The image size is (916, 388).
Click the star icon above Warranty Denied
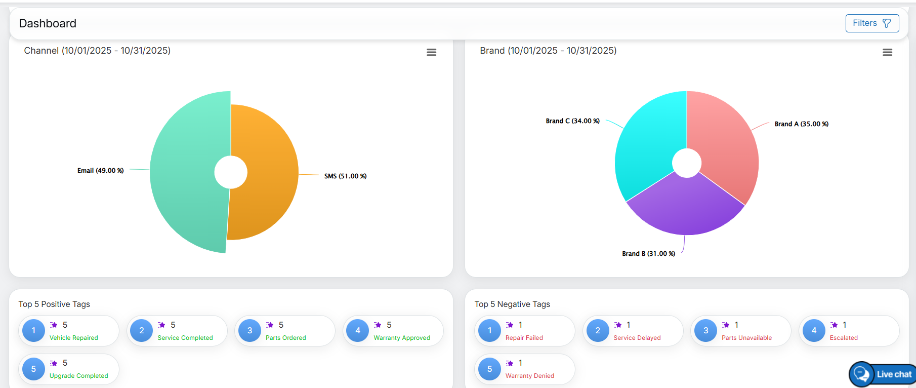point(510,363)
